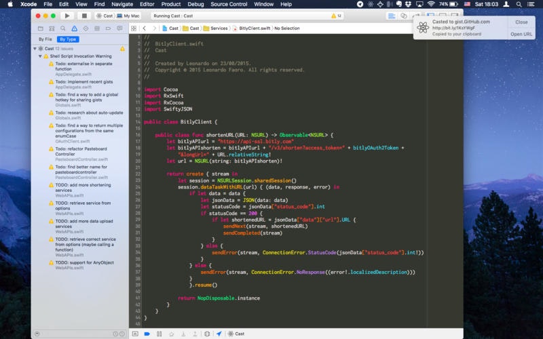Show only recent issues clock filter
Image resolution: width=543 pixels, height=339 pixels.
point(115,334)
